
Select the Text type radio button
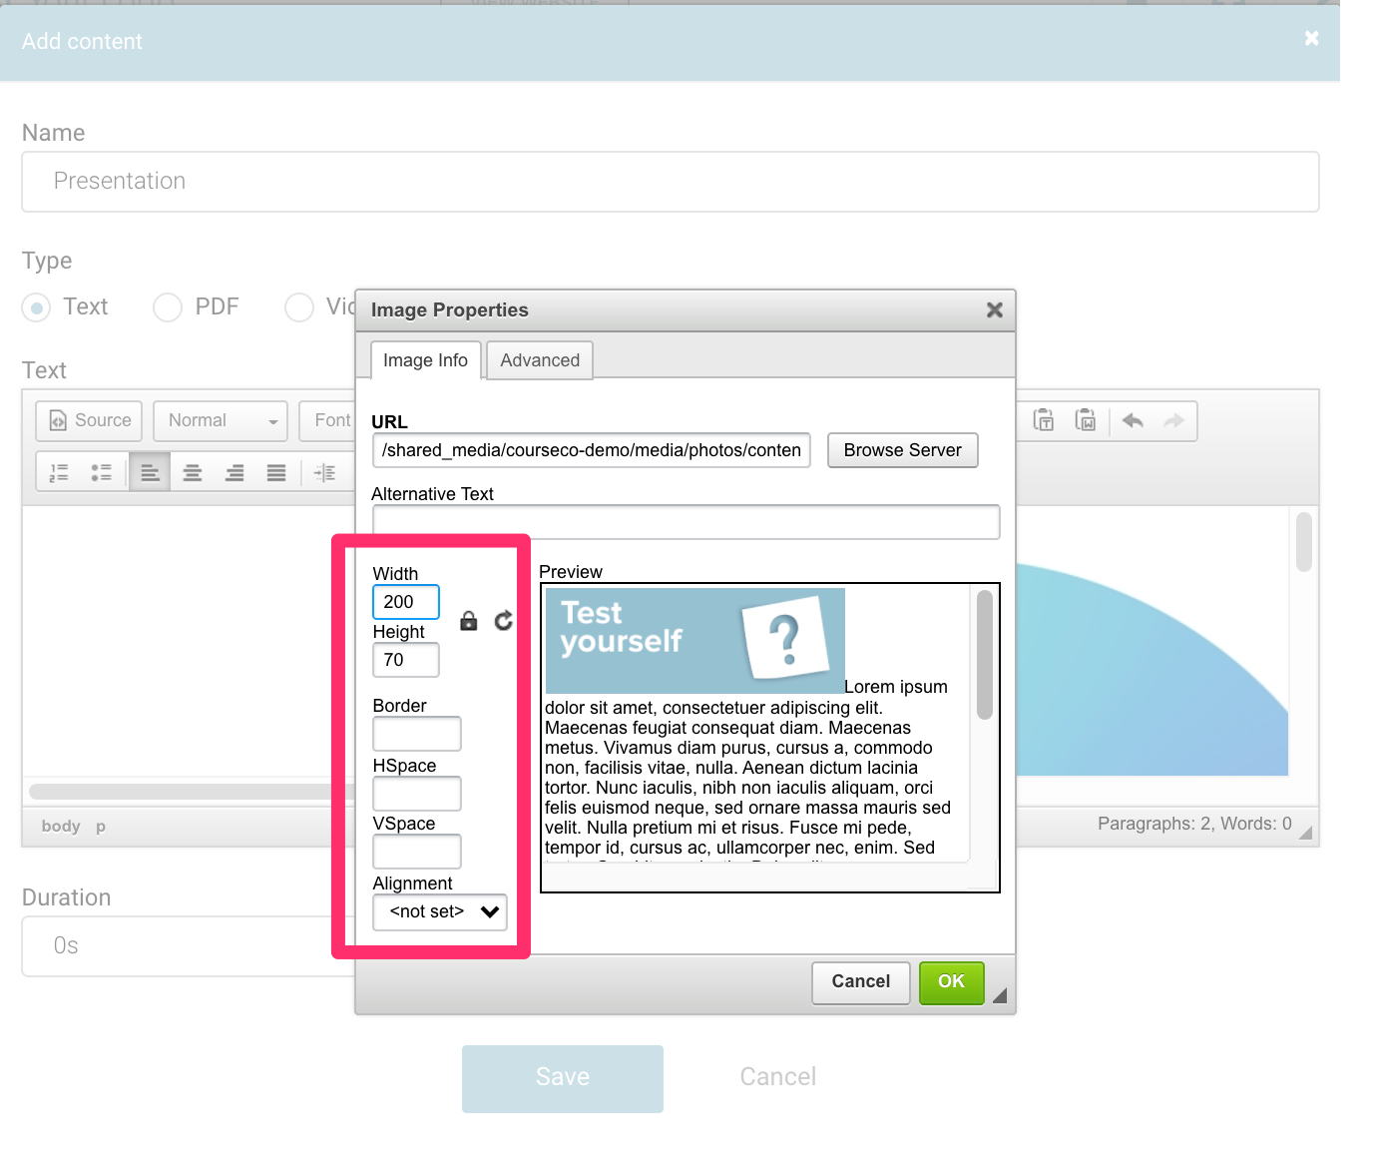37,307
